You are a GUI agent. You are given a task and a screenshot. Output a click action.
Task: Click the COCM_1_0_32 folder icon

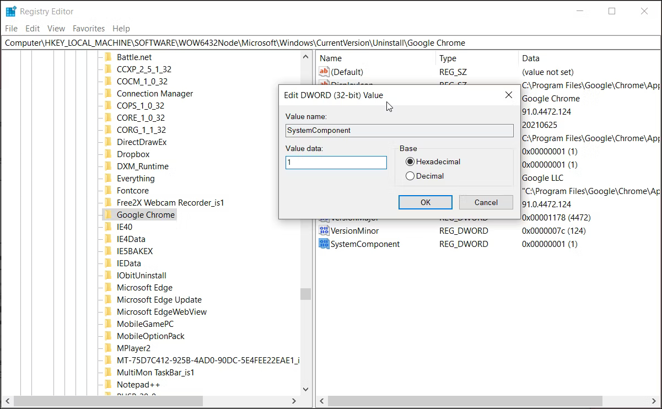tap(108, 81)
